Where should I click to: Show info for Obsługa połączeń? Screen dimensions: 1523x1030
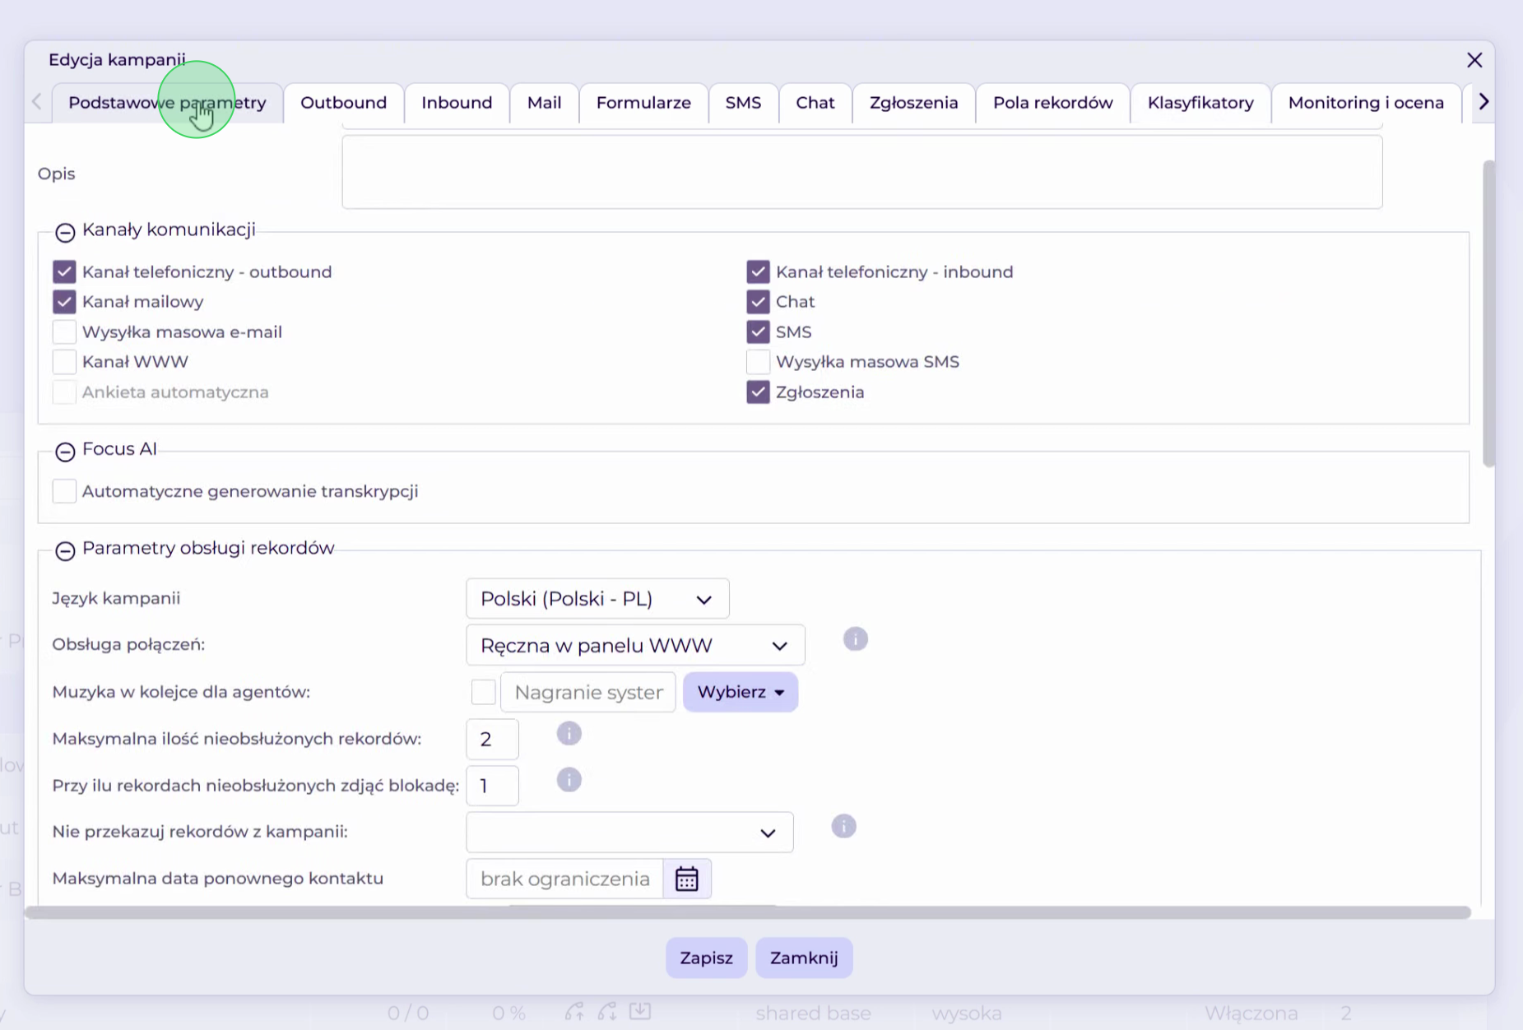coord(856,639)
